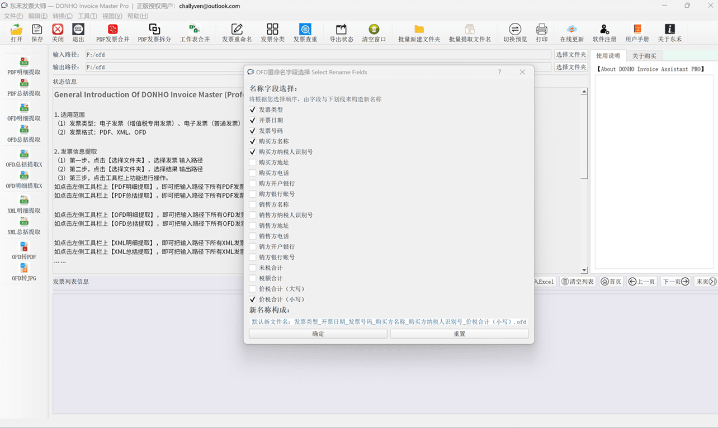Open 软件注册 software registration icon
718x428 pixels.
(604, 32)
